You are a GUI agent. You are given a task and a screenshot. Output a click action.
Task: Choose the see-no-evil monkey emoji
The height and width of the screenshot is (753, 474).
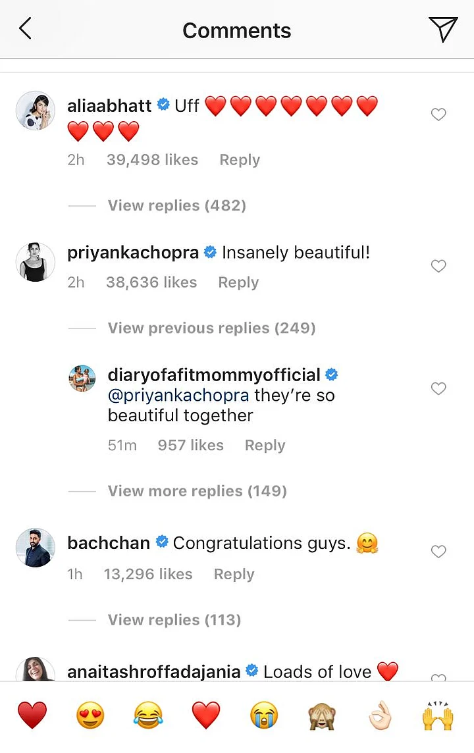(322, 715)
